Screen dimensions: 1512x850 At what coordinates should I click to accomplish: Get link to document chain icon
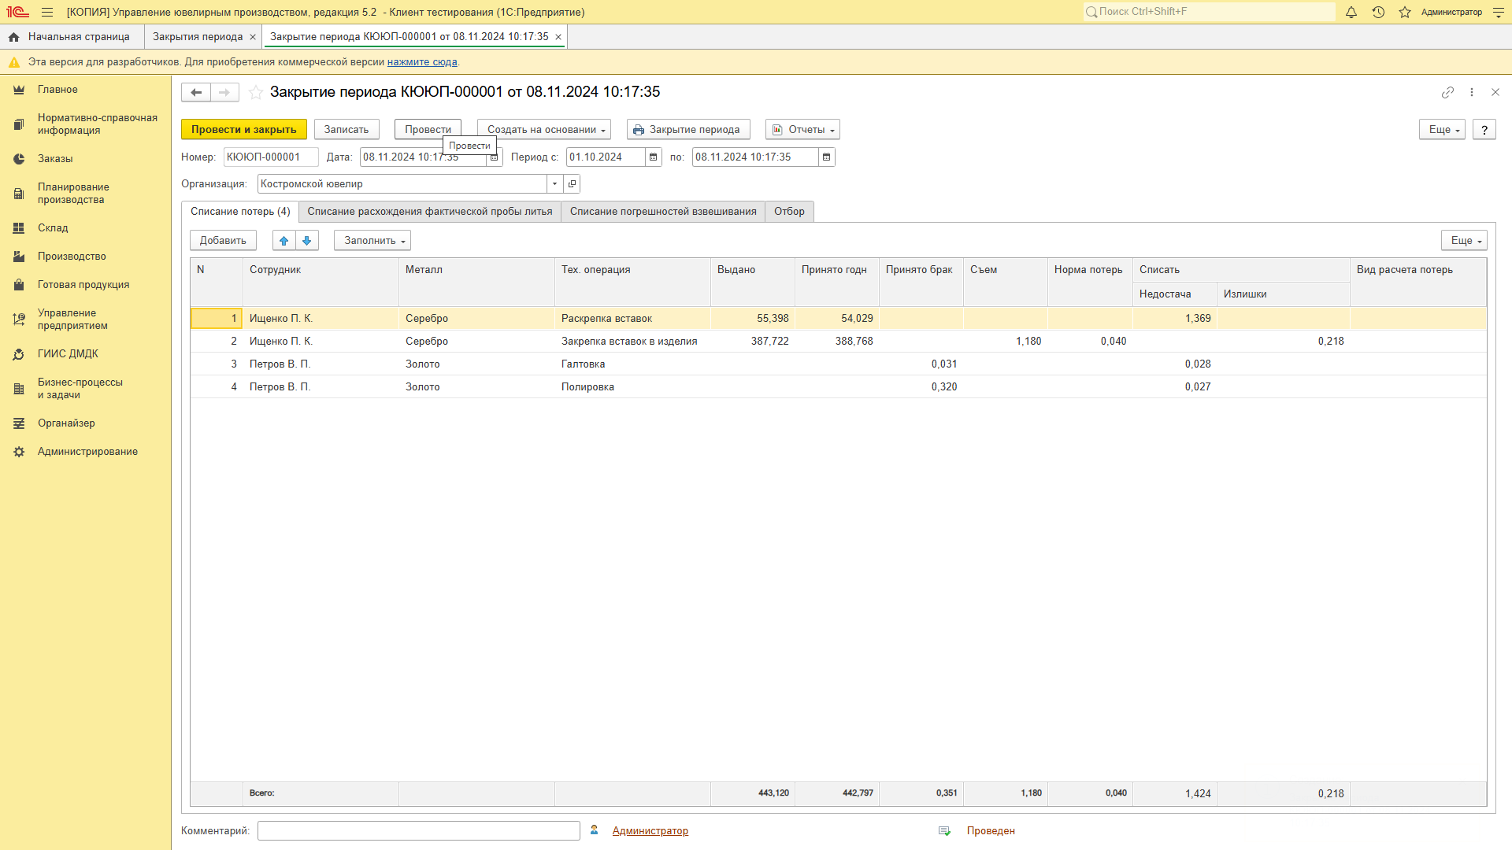pos(1447,92)
